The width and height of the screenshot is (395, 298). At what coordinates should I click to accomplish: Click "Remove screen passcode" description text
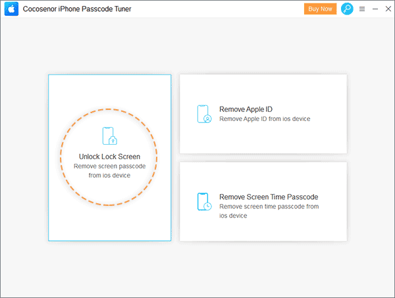click(x=109, y=166)
